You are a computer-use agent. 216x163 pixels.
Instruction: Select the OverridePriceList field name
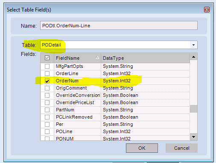tap(75, 102)
